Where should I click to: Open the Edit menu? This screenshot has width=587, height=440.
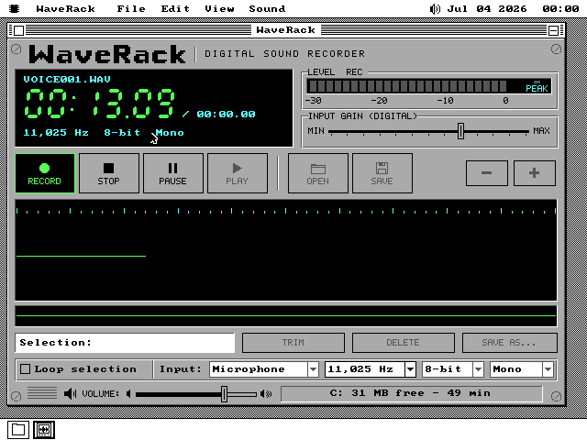coord(175,8)
